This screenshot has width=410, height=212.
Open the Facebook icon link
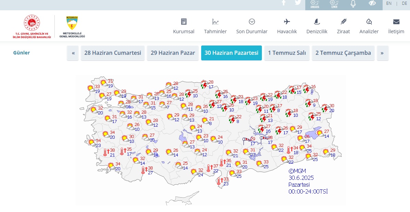pos(284,2)
